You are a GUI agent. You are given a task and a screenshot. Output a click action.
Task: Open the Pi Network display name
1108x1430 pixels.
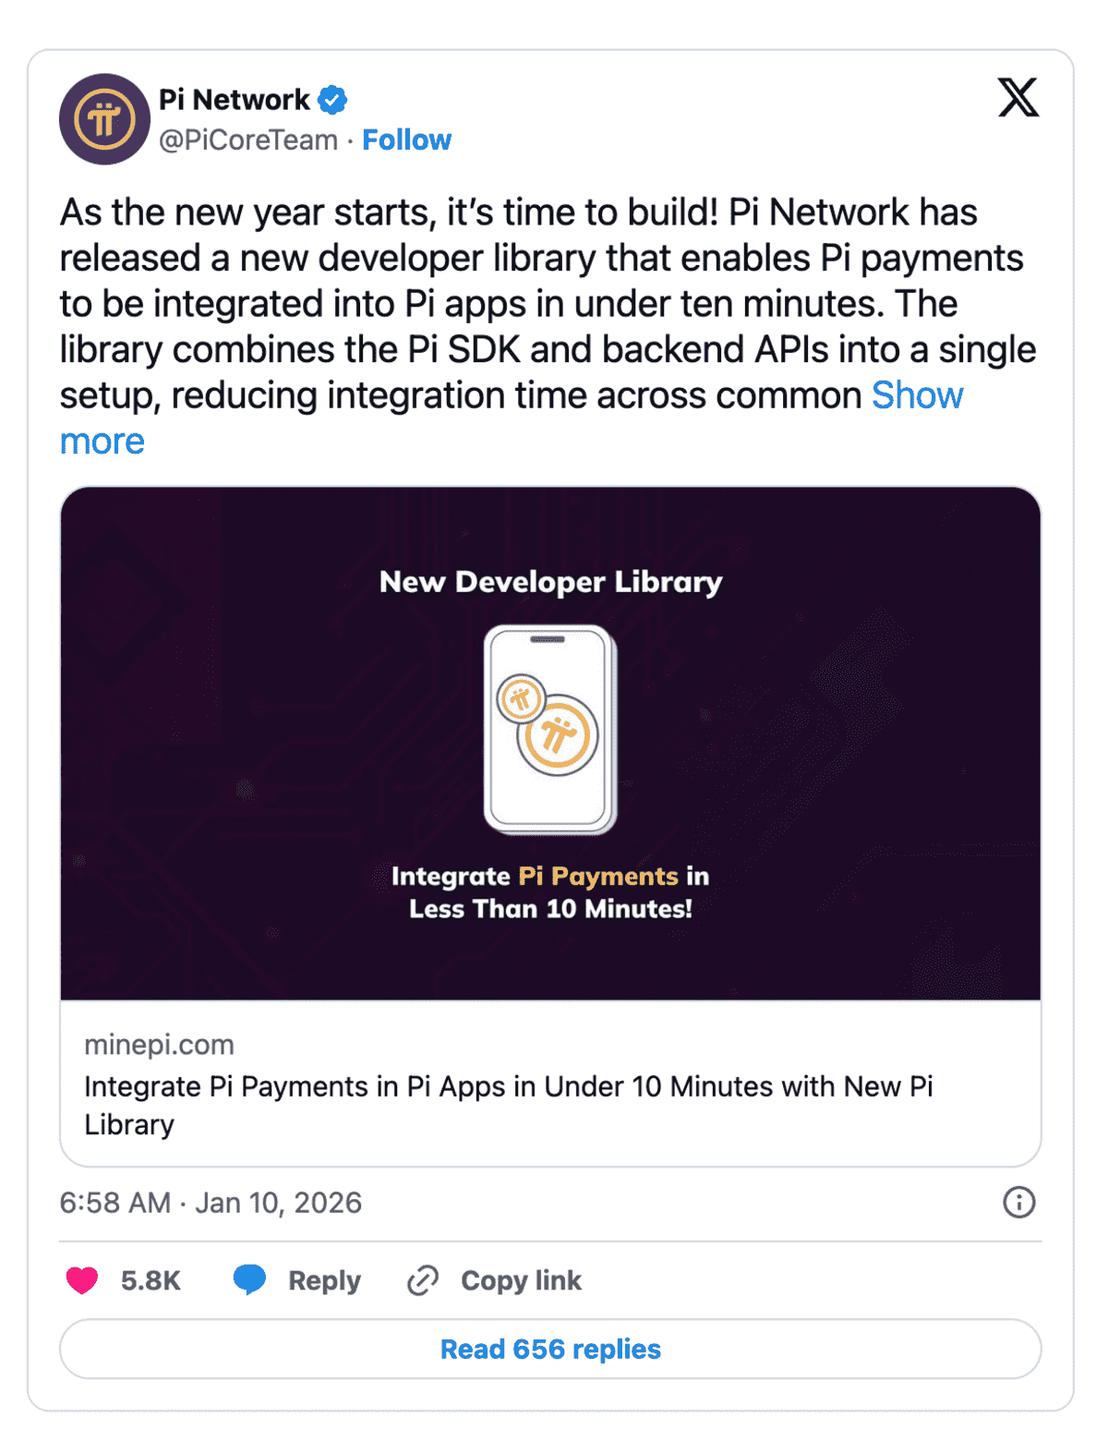pyautogui.click(x=235, y=99)
